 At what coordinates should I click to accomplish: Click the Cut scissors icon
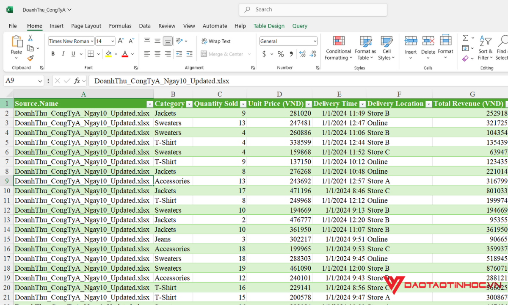(30, 39)
